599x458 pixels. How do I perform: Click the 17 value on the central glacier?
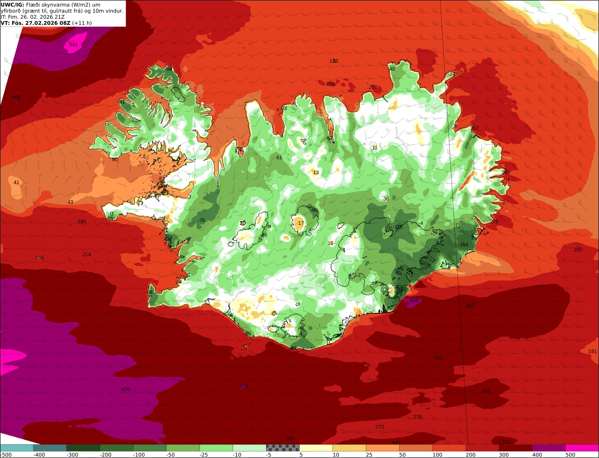point(301,223)
